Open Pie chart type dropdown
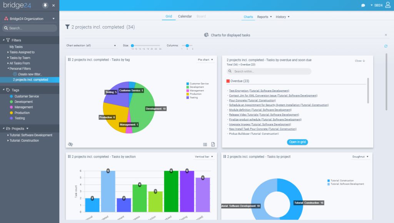 [205, 59]
